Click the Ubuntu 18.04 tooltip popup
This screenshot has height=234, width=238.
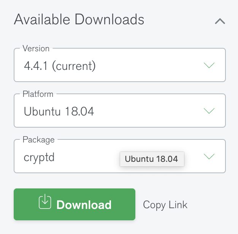pos(151,159)
